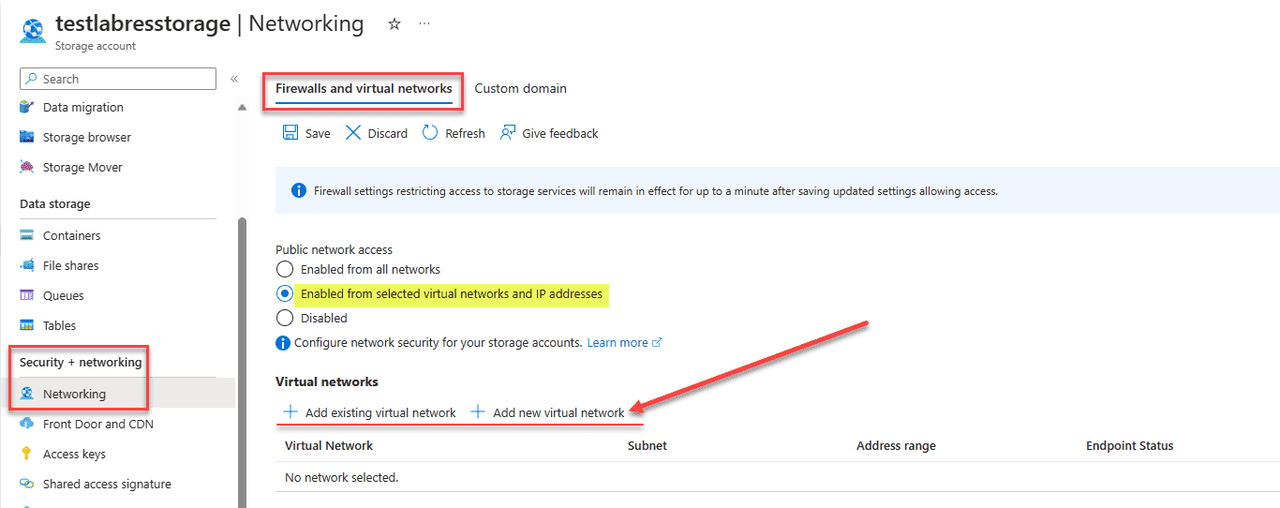Viewport: 1280px width, 508px height.
Task: Click Add new virtual network text
Action: point(558,413)
